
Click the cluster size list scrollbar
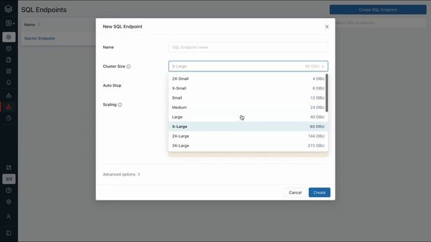click(327, 93)
